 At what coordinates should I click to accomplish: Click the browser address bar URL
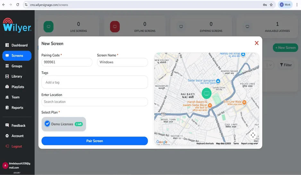click(x=49, y=5)
